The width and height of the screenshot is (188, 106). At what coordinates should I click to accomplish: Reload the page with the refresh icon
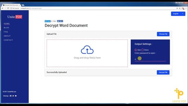[8, 8]
